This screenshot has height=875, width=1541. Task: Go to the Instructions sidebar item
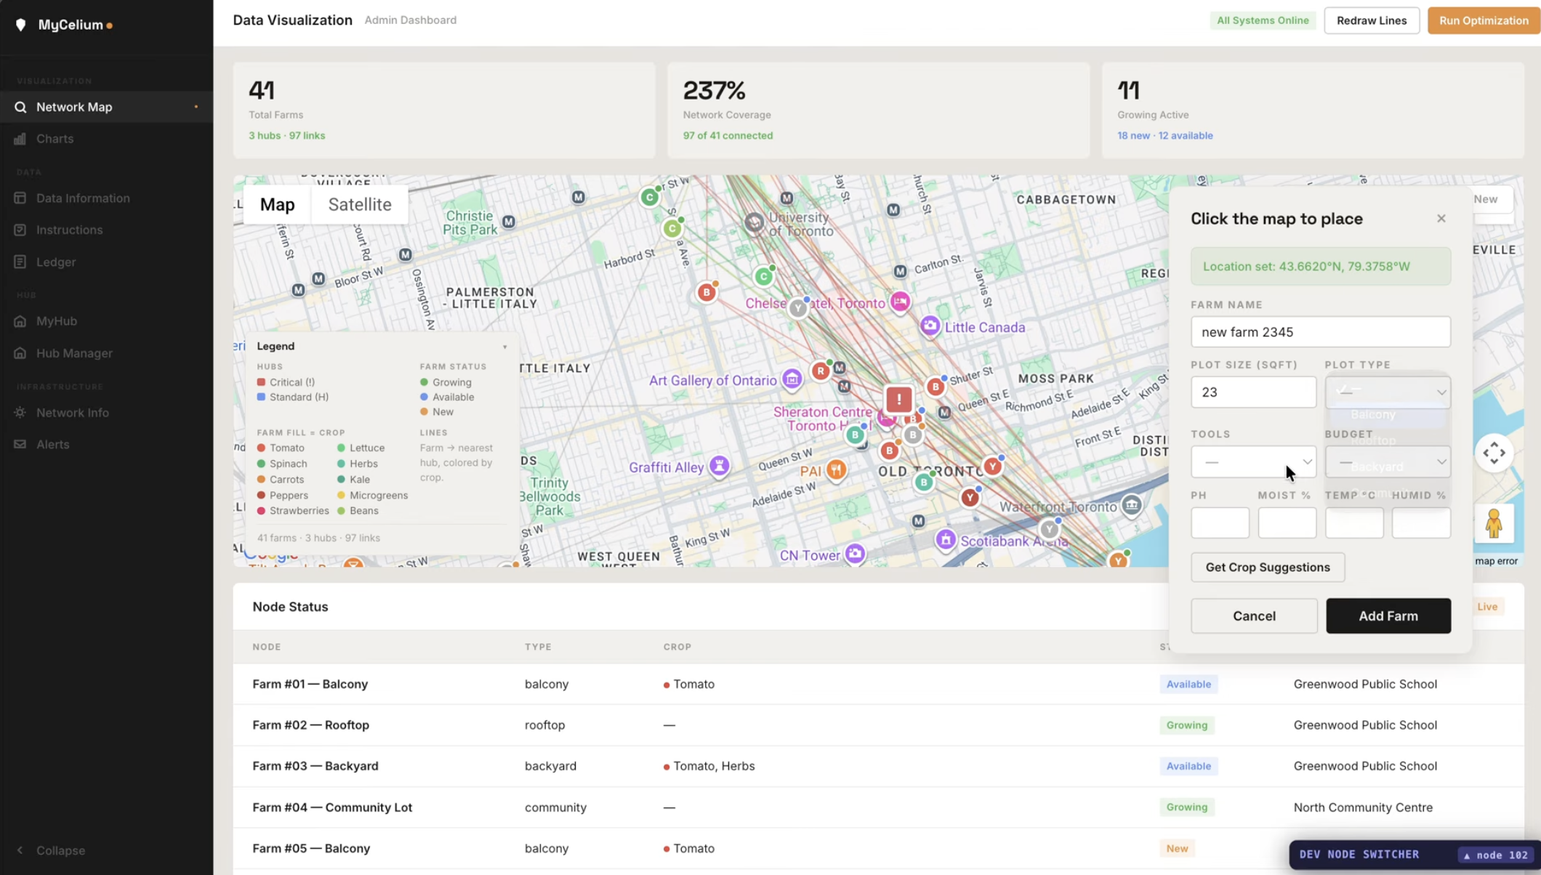pyautogui.click(x=106, y=230)
